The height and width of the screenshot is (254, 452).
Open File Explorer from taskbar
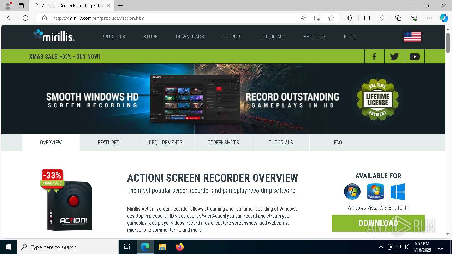[162, 247]
